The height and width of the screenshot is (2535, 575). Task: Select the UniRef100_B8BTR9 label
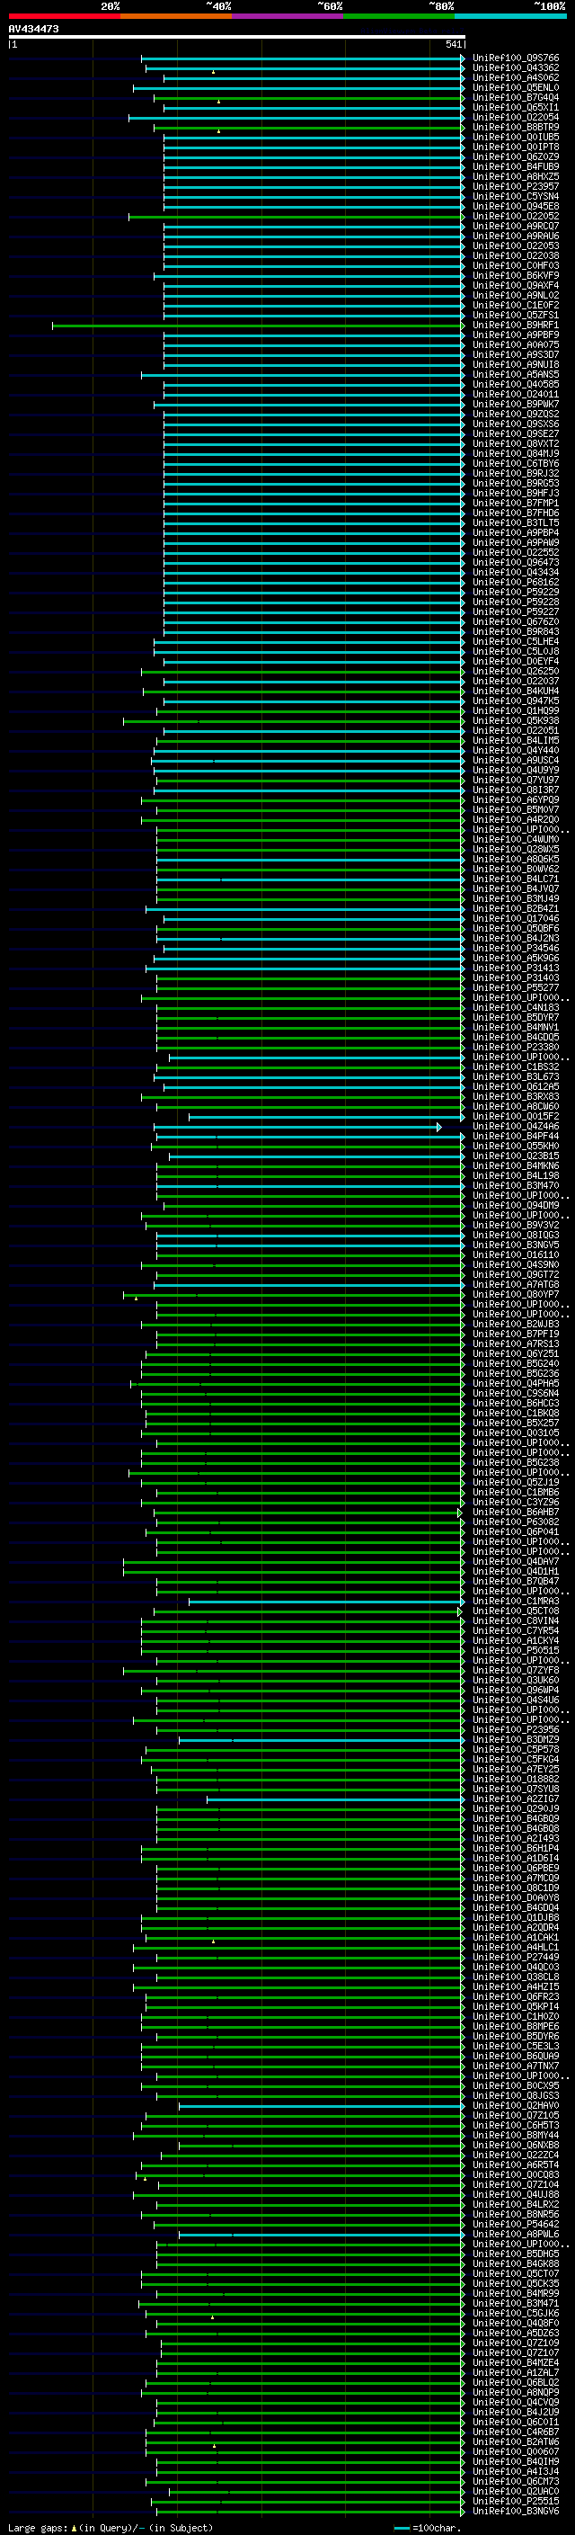click(516, 127)
